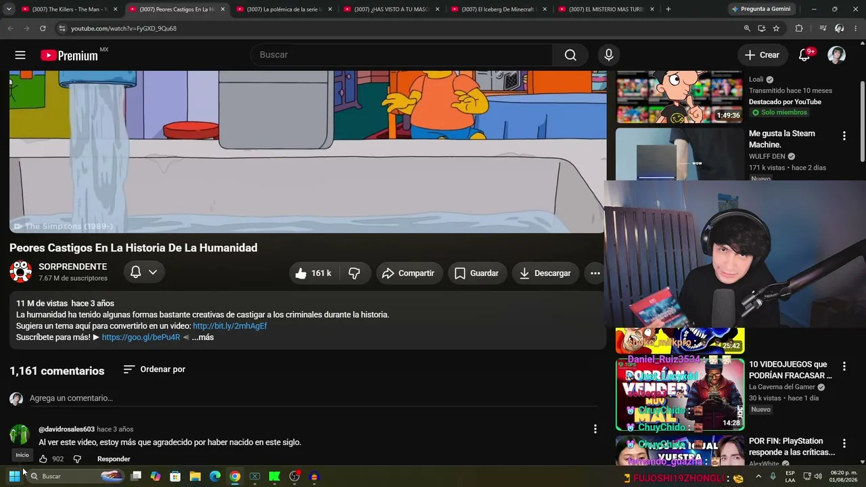Click Pregunta a Gemini button
The image size is (866, 487).
tap(761, 9)
